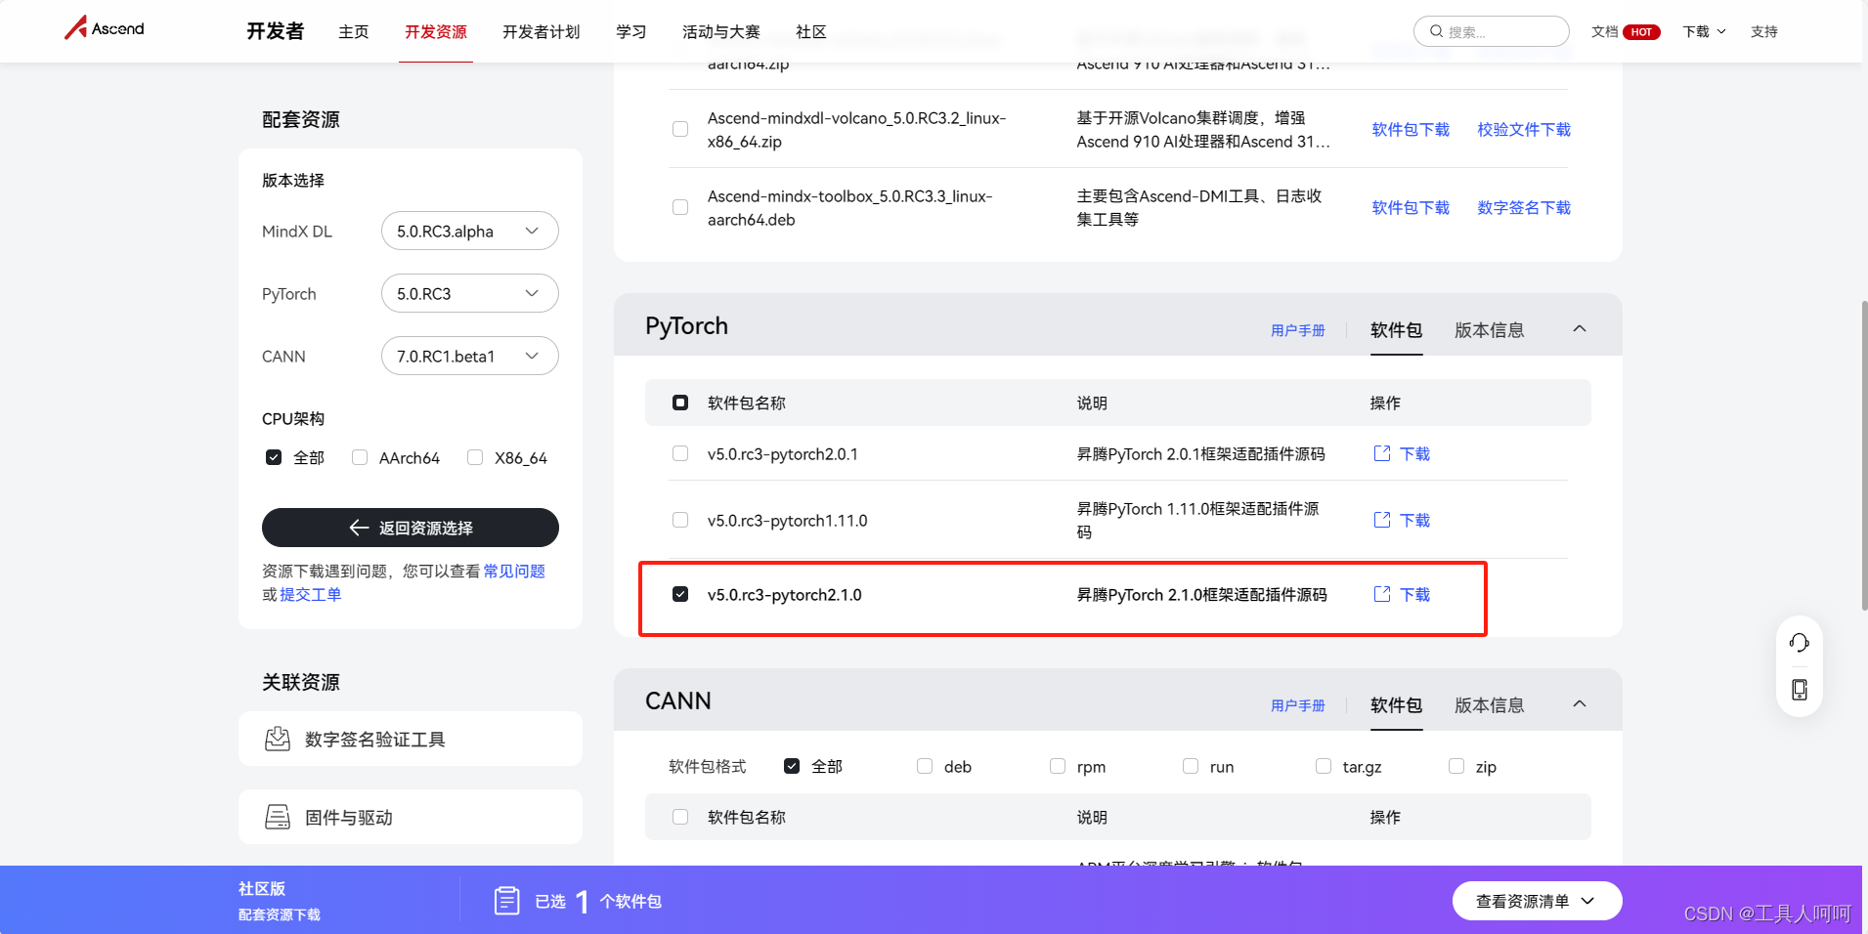Open 用户手册 link in PyTorch section

[x=1298, y=330]
